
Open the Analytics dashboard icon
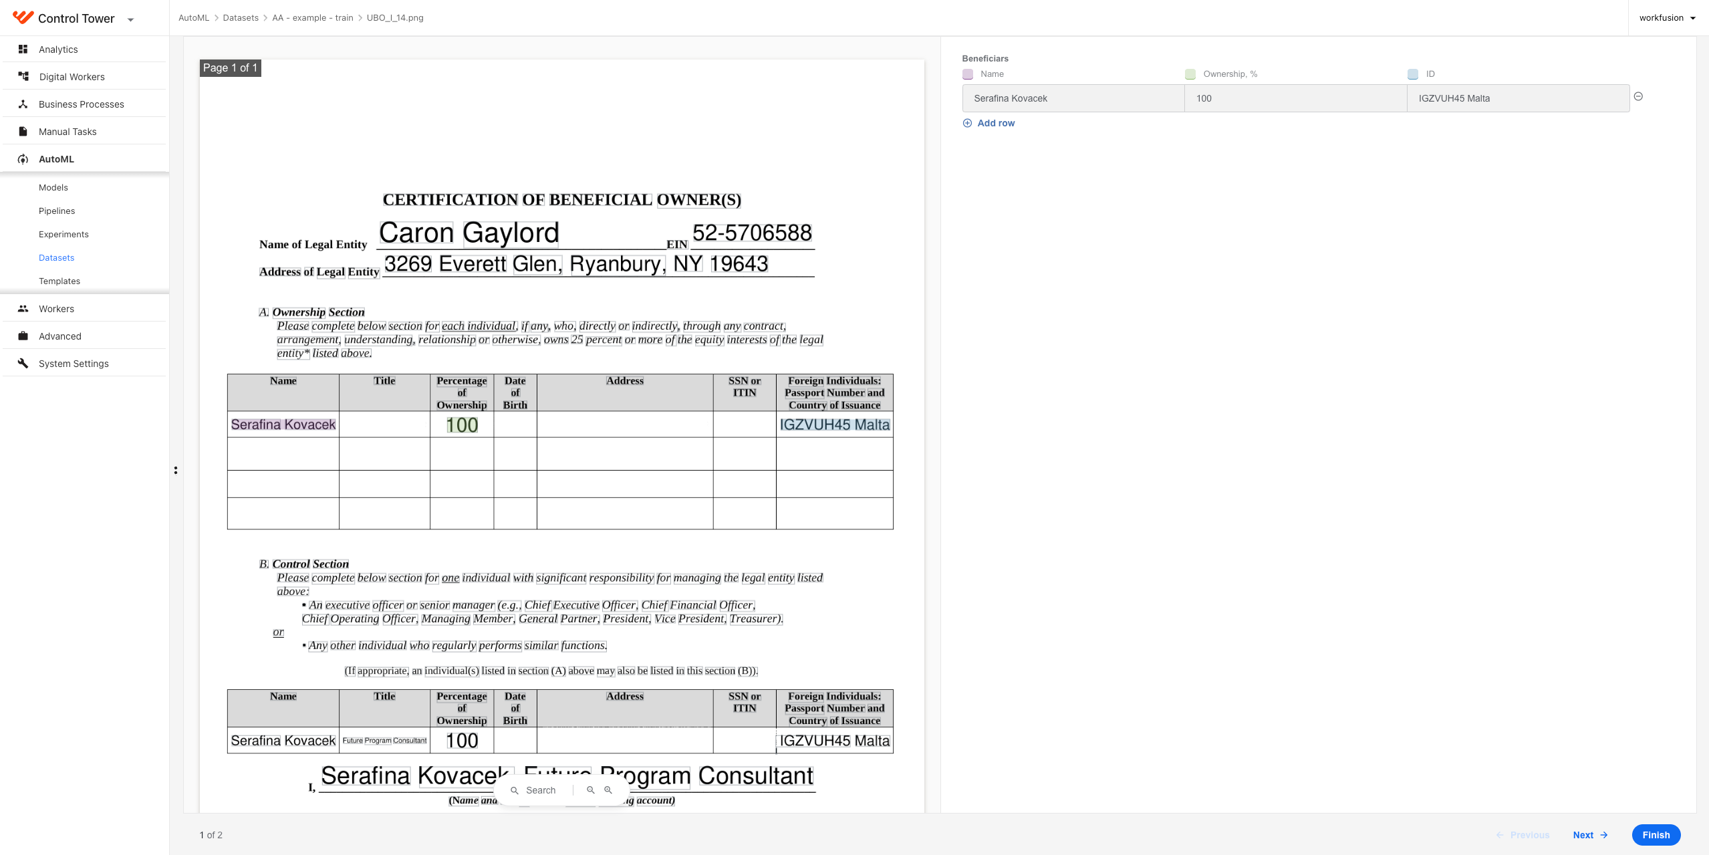pos(23,49)
